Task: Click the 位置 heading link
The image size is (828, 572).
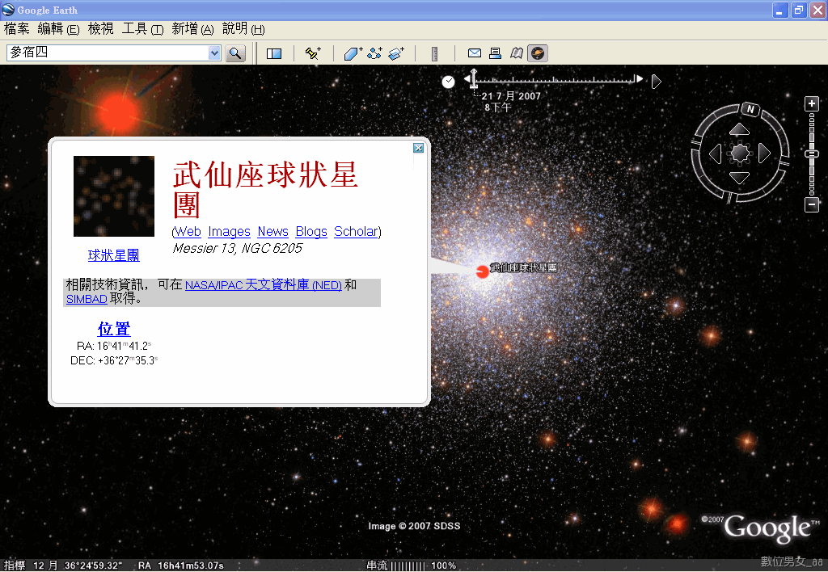Action: tap(113, 329)
